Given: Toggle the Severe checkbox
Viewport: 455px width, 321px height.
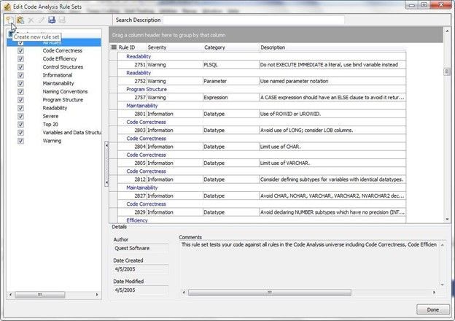Looking at the screenshot, I should (20, 116).
